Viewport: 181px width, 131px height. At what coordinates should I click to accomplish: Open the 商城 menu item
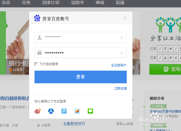(x=100, y=3)
